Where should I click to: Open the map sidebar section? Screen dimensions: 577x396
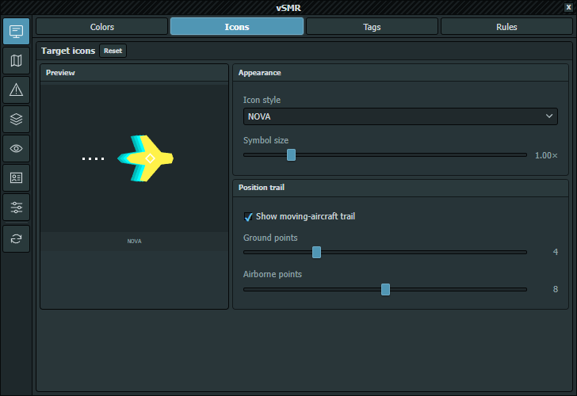click(16, 61)
